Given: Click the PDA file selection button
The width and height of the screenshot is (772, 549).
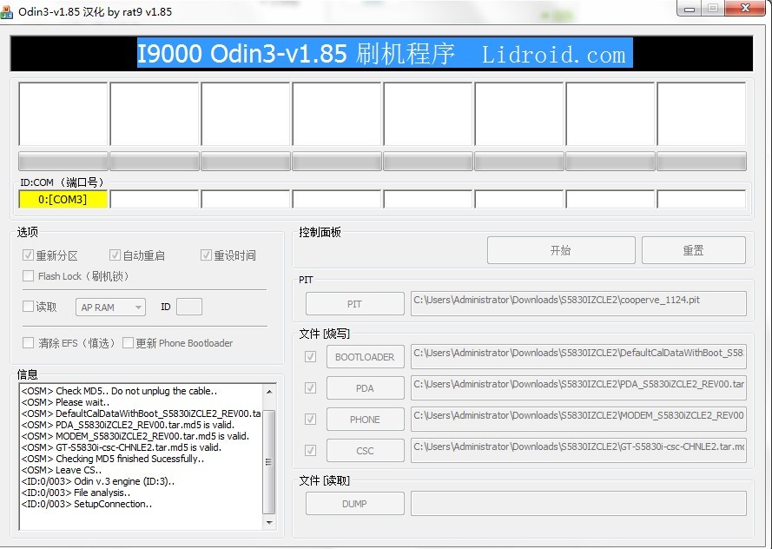Looking at the screenshot, I should [x=365, y=387].
